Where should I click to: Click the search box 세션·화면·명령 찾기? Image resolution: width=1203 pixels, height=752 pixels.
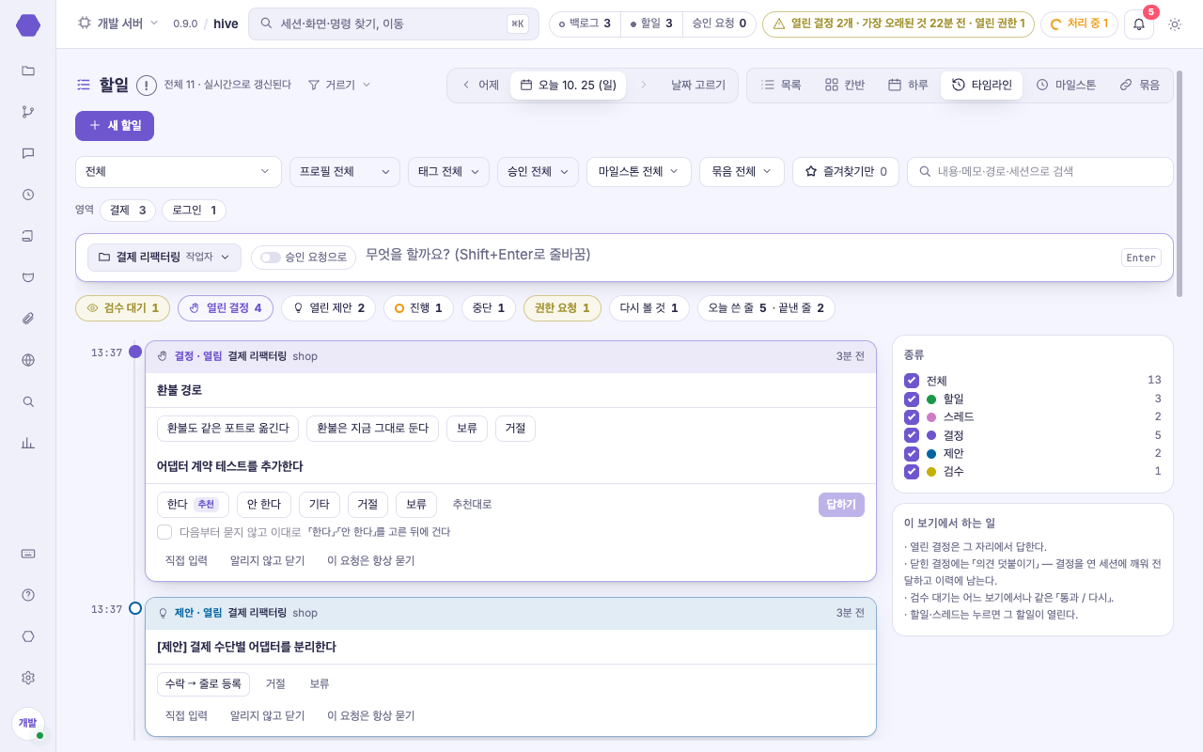click(x=394, y=23)
